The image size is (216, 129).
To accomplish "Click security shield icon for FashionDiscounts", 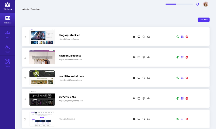I will pyautogui.click(x=144, y=57).
